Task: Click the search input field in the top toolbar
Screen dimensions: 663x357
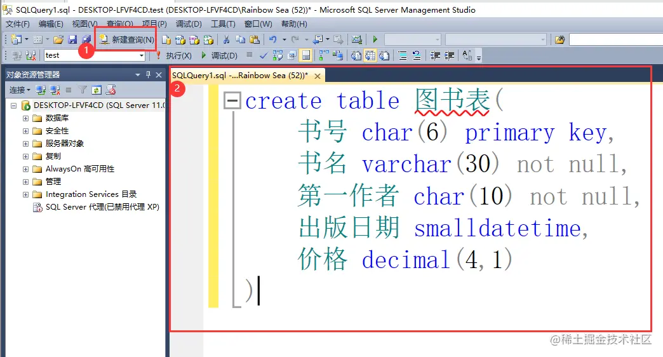Action: click(x=616, y=40)
